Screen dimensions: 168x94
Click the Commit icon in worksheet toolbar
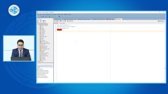pyautogui.click(x=64, y=21)
